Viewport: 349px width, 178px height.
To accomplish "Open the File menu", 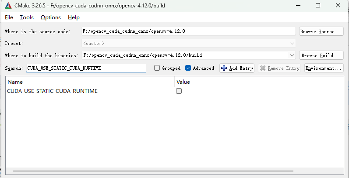I will click(x=9, y=17).
